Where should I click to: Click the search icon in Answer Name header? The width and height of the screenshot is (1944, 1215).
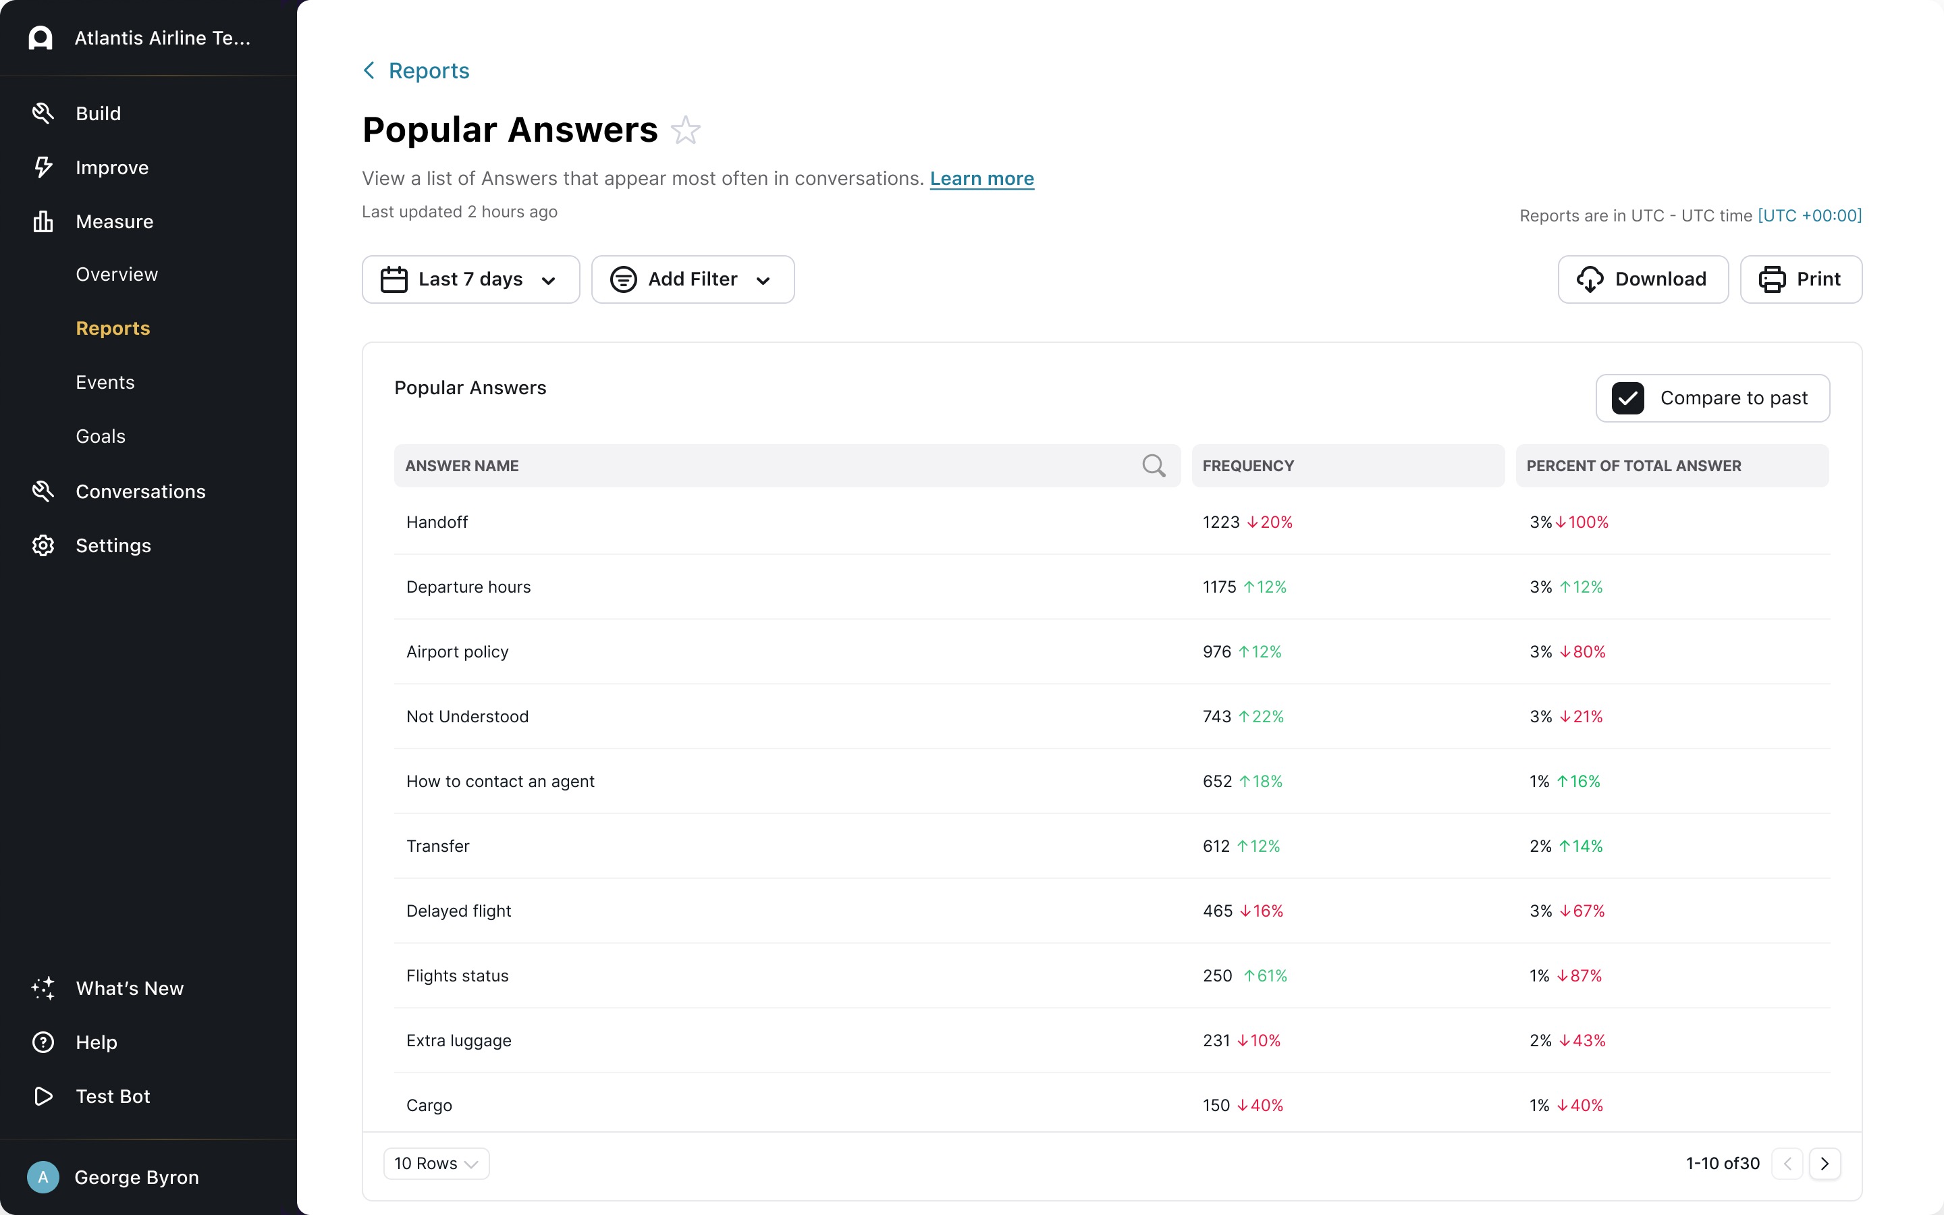pyautogui.click(x=1153, y=465)
